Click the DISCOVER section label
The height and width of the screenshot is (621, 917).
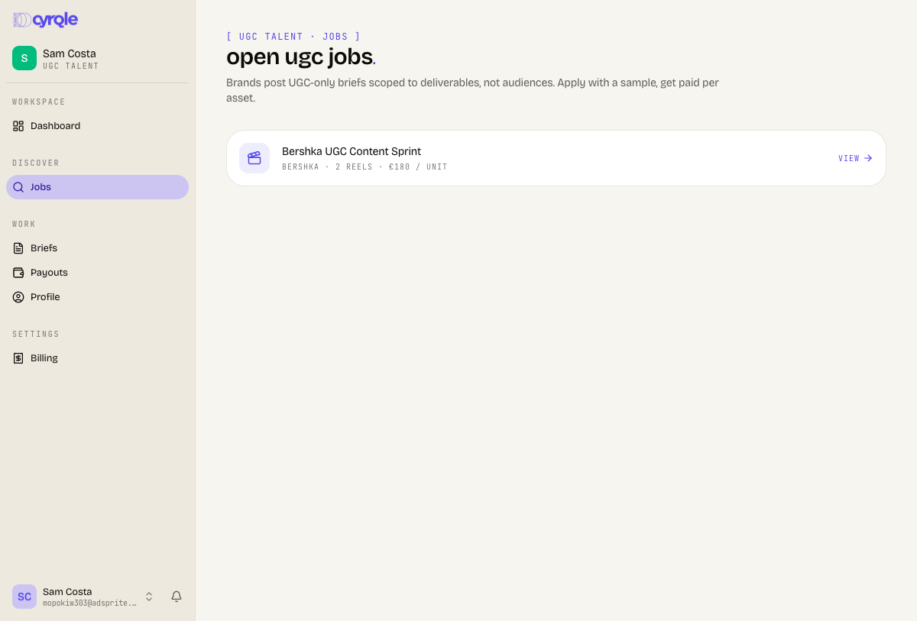coord(36,163)
